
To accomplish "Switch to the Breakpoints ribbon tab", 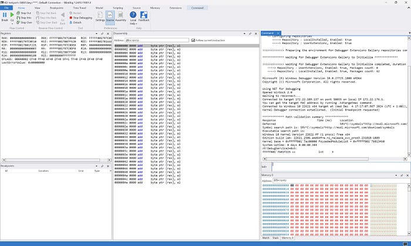I will (x=56, y=8).
